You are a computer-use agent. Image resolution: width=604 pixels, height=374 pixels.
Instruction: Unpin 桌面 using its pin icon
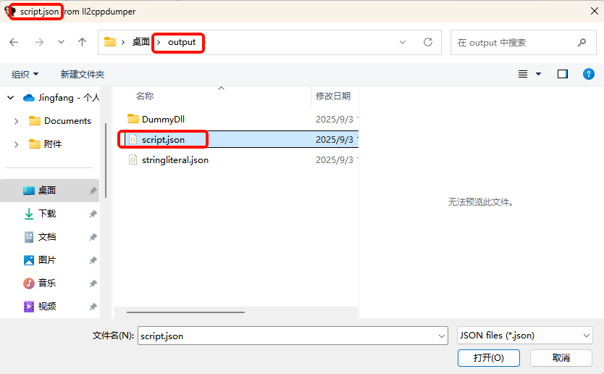click(x=93, y=191)
